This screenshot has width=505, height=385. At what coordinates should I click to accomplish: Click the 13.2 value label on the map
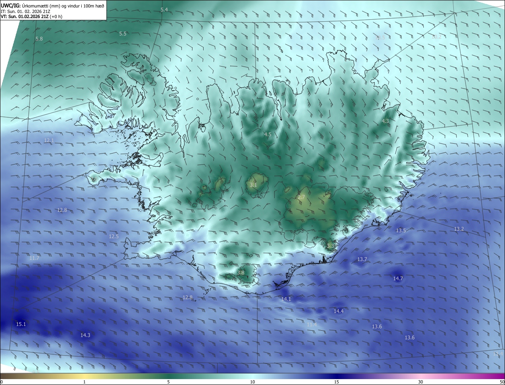click(x=459, y=229)
